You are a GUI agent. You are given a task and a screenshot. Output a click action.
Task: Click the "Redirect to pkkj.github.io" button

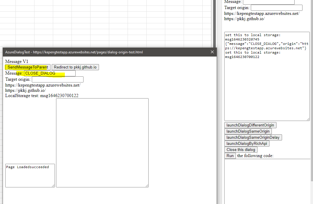pyautogui.click(x=75, y=67)
